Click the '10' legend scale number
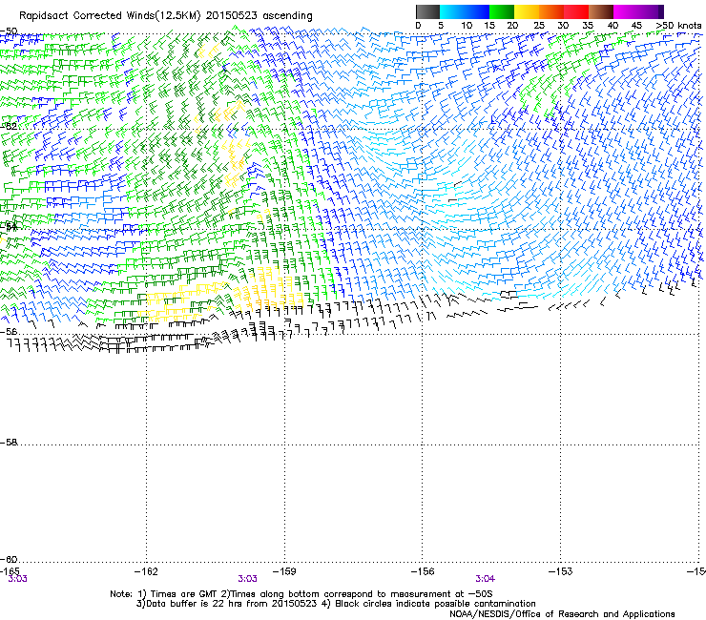Viewport: 706px width, 620px height. [467, 26]
